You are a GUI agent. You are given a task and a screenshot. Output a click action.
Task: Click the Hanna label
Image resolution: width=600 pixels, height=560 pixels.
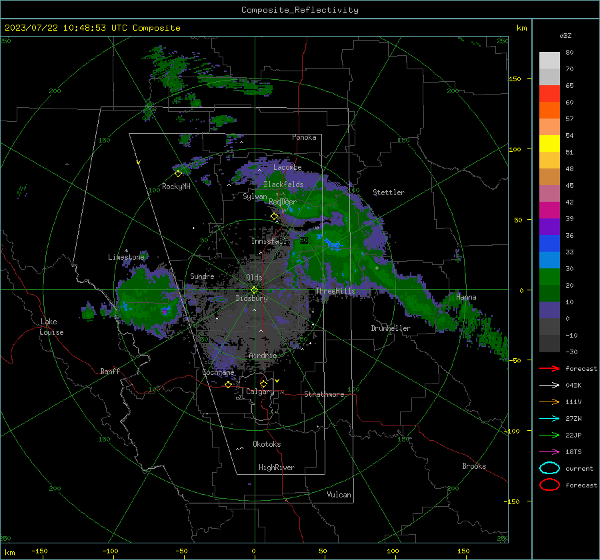(x=466, y=297)
